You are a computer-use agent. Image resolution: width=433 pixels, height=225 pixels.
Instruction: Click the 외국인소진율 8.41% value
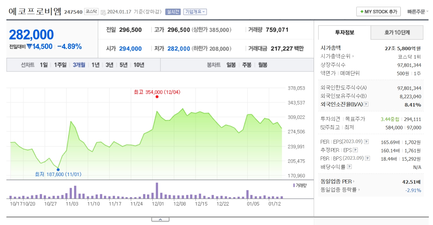tap(413, 105)
